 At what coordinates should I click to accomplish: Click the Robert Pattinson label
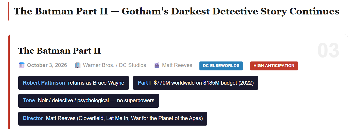pyautogui.click(x=44, y=83)
